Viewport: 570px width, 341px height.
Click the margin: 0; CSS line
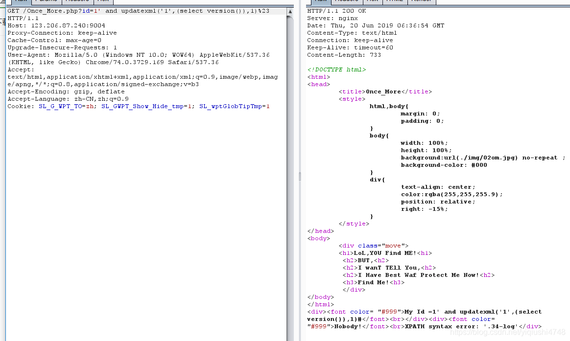pos(420,114)
